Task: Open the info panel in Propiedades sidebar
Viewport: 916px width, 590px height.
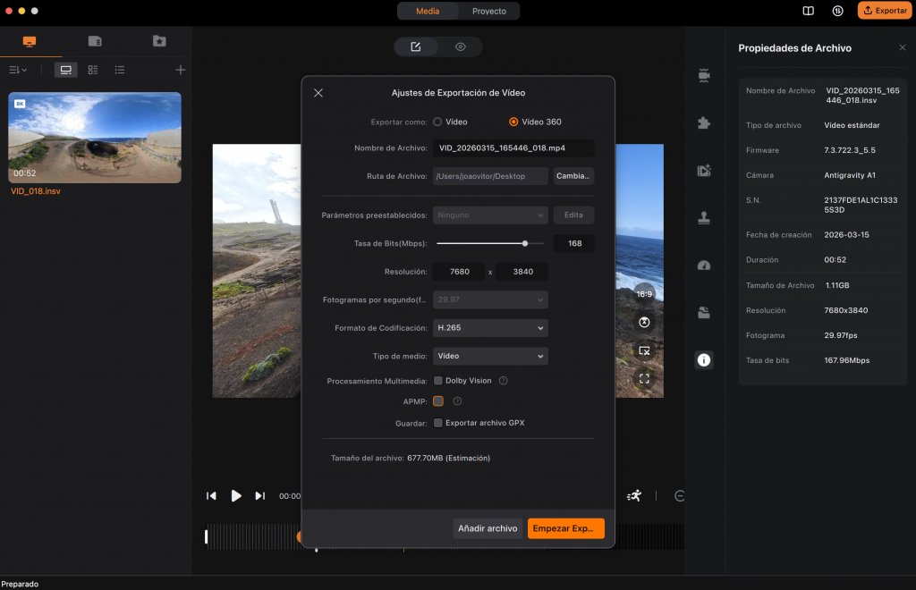Action: pyautogui.click(x=704, y=360)
